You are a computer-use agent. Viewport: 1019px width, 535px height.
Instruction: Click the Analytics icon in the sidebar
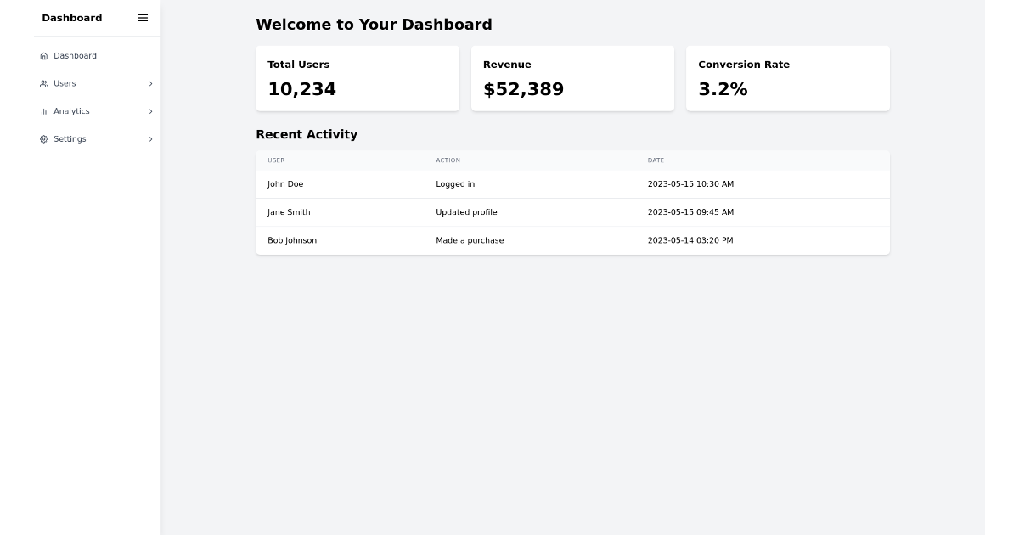tap(43, 111)
